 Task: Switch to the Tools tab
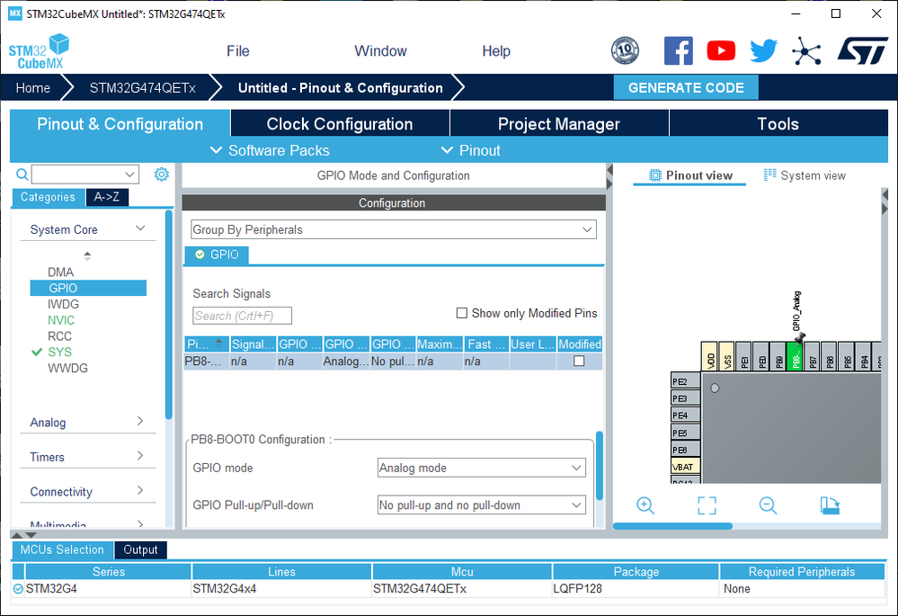(778, 124)
